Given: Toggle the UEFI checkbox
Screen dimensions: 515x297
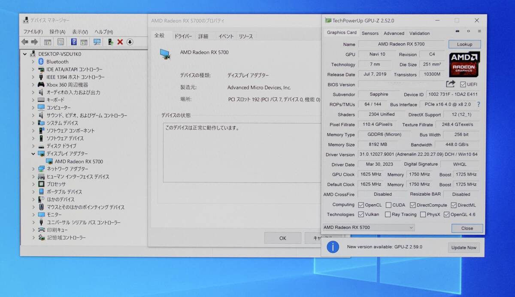Looking at the screenshot, I should 463,85.
